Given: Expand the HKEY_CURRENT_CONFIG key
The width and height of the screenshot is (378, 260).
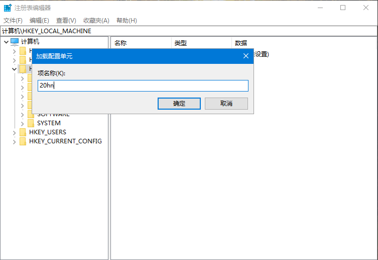Looking at the screenshot, I should (14, 141).
